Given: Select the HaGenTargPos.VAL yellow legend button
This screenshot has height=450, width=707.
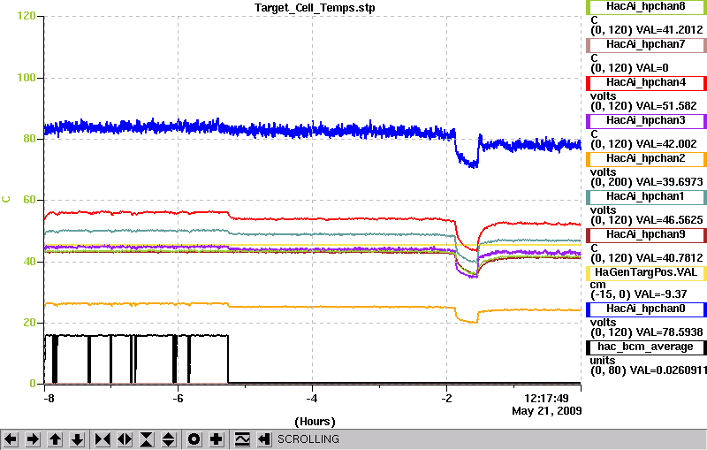Looking at the screenshot, I should click(646, 273).
